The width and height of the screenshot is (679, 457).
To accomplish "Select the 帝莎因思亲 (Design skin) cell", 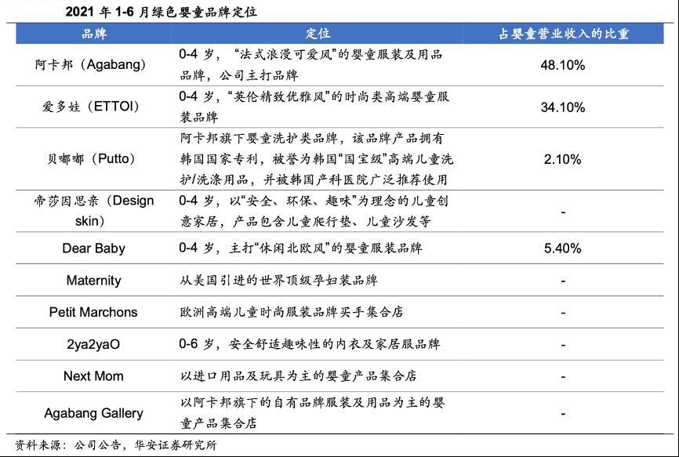I will pos(94,211).
